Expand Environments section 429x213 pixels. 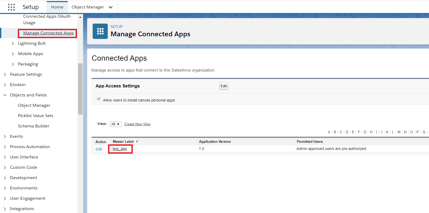pyautogui.click(x=5, y=188)
